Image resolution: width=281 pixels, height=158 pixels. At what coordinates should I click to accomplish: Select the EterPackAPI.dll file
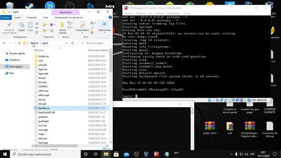[47, 112]
